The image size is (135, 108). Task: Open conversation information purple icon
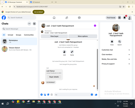click(95, 26)
